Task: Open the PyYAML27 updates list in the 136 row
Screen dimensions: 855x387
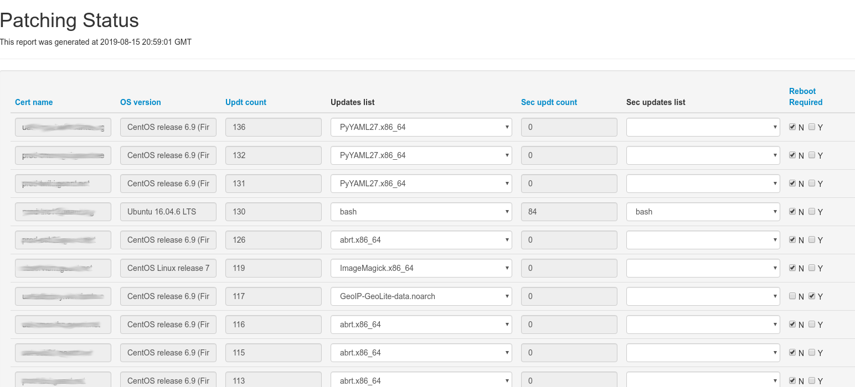Action: 421,127
